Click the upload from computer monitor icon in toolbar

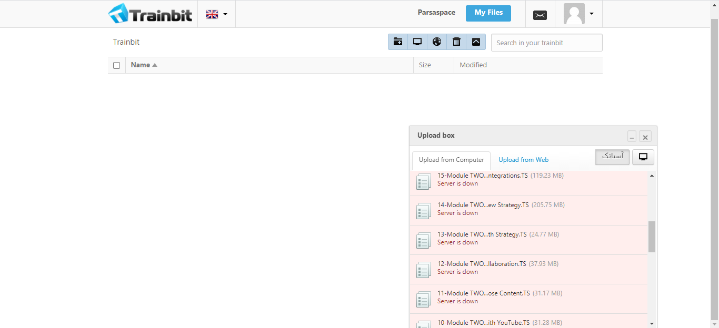point(417,42)
